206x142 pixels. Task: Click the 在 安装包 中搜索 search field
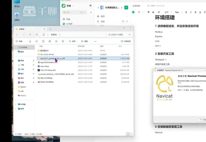[119, 35]
